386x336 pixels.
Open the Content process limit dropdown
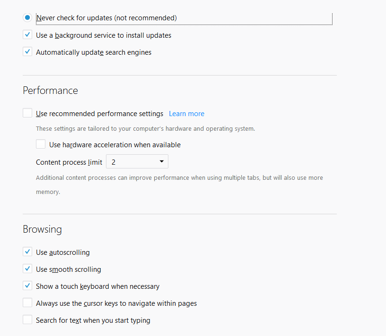click(137, 162)
